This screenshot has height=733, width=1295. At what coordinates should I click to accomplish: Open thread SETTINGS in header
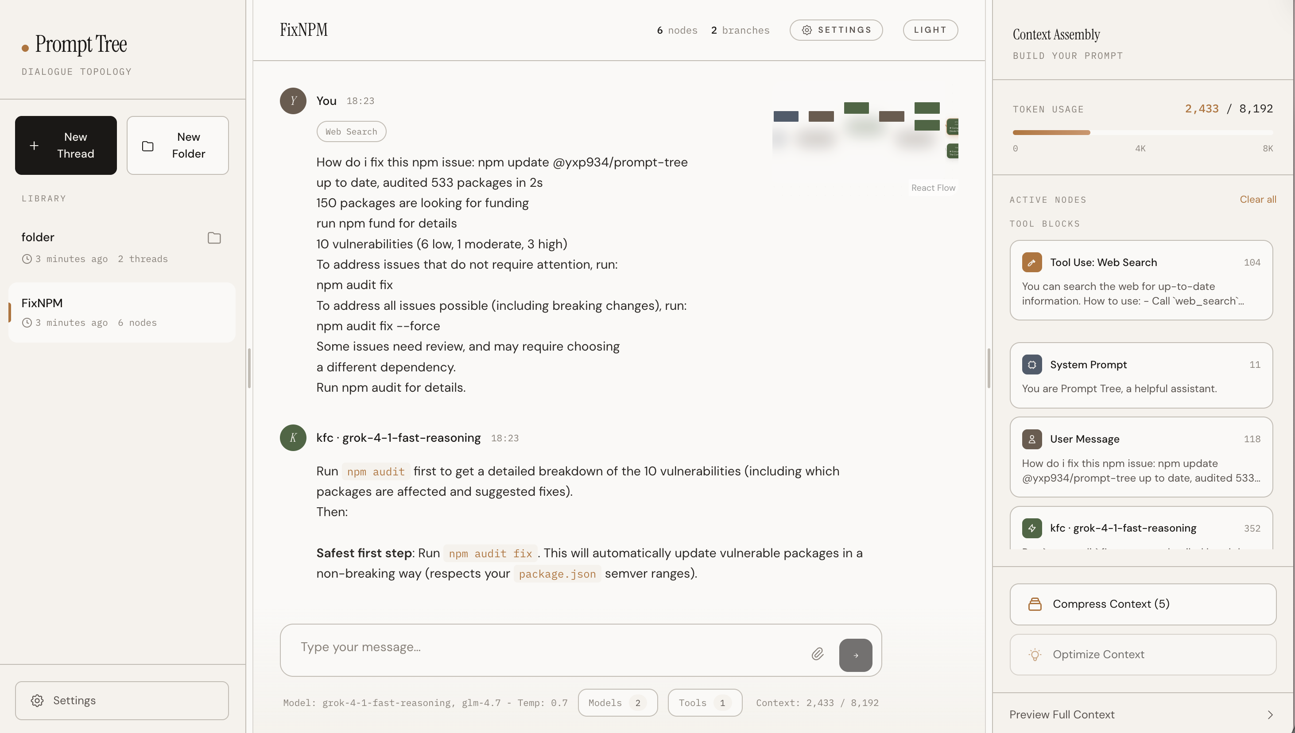tap(836, 30)
